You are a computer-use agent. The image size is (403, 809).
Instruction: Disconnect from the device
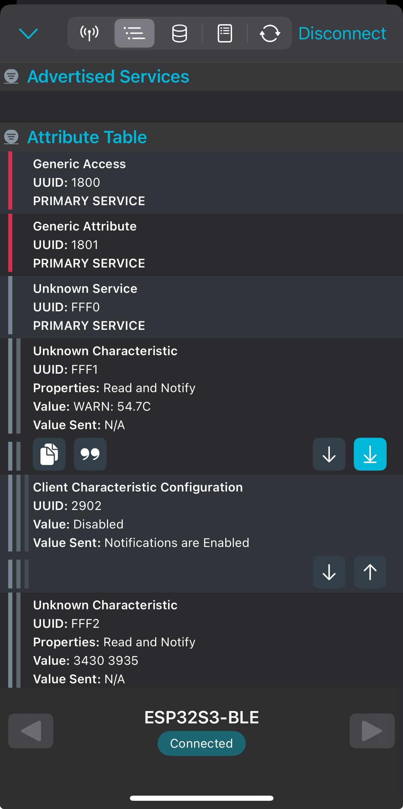click(x=342, y=33)
